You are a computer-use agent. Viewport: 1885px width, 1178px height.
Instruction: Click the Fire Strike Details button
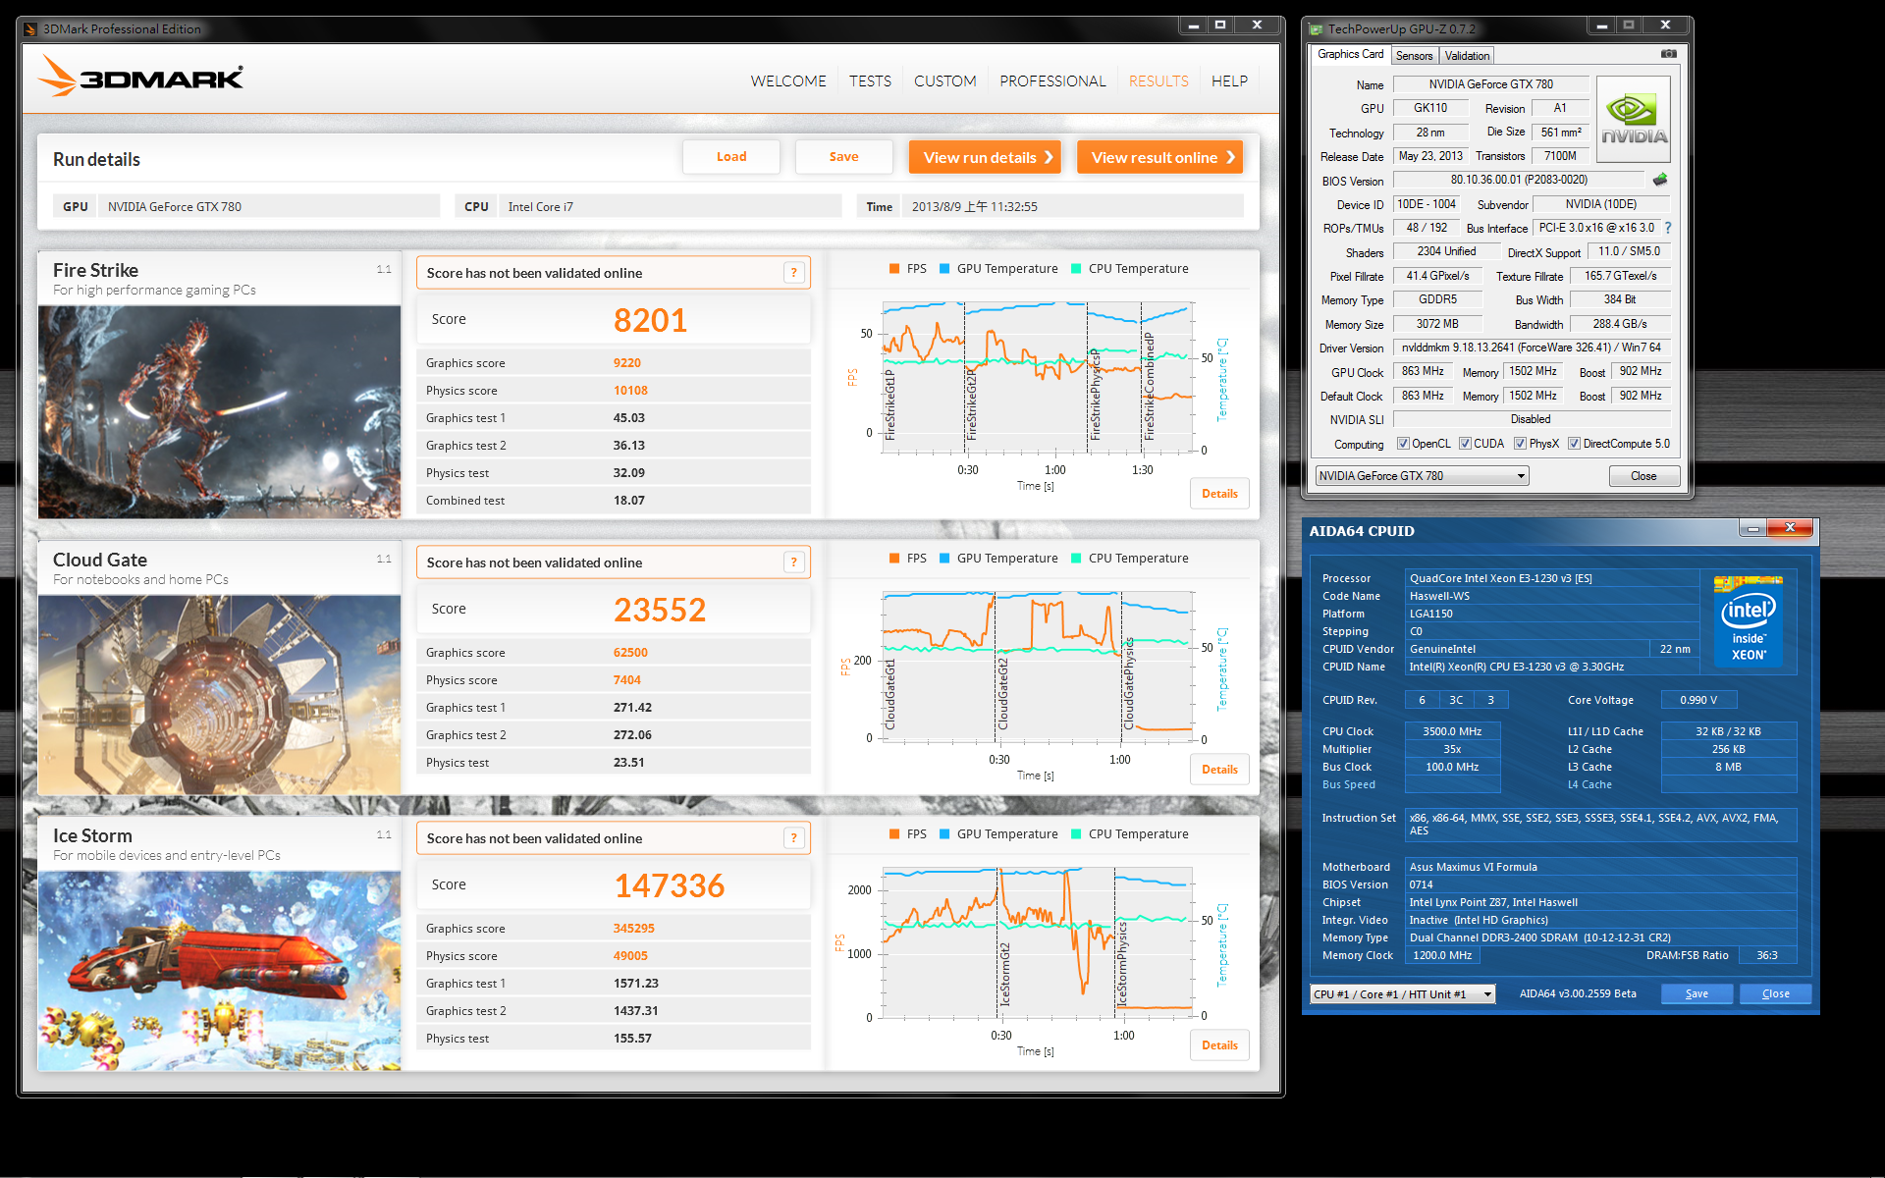pos(1219,494)
